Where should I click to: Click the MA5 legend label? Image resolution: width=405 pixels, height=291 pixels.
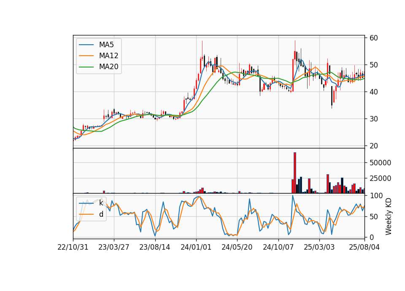(106, 45)
